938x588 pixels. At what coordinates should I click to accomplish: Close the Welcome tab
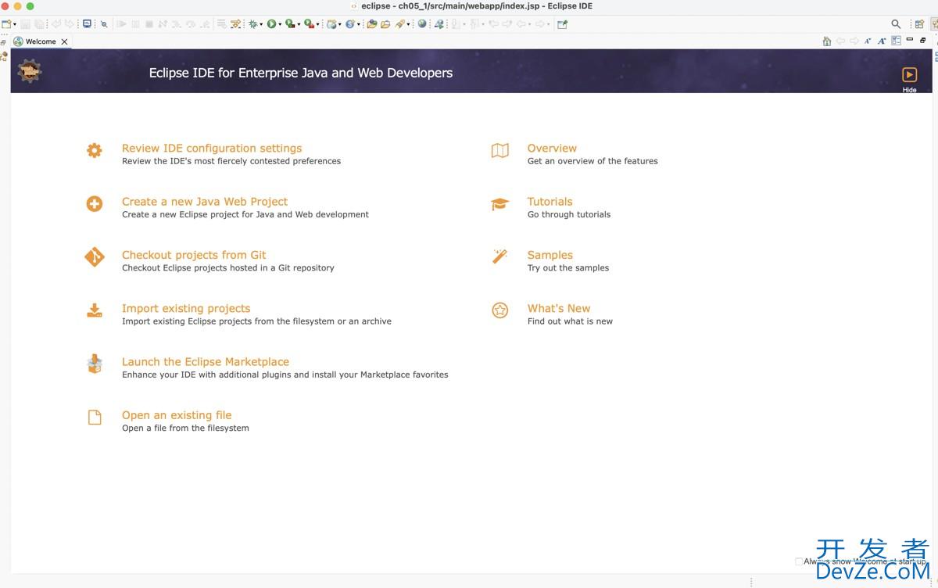pyautogui.click(x=64, y=41)
